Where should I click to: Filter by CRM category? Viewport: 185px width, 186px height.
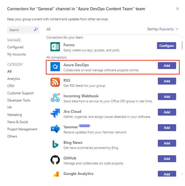point(11,86)
